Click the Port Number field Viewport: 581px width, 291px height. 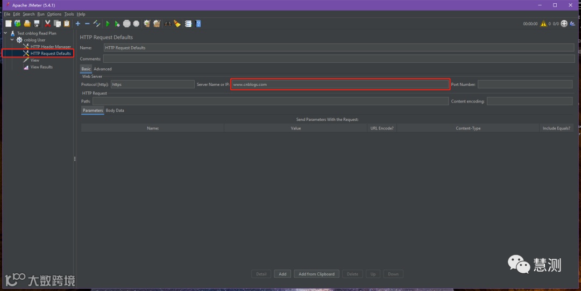click(525, 84)
